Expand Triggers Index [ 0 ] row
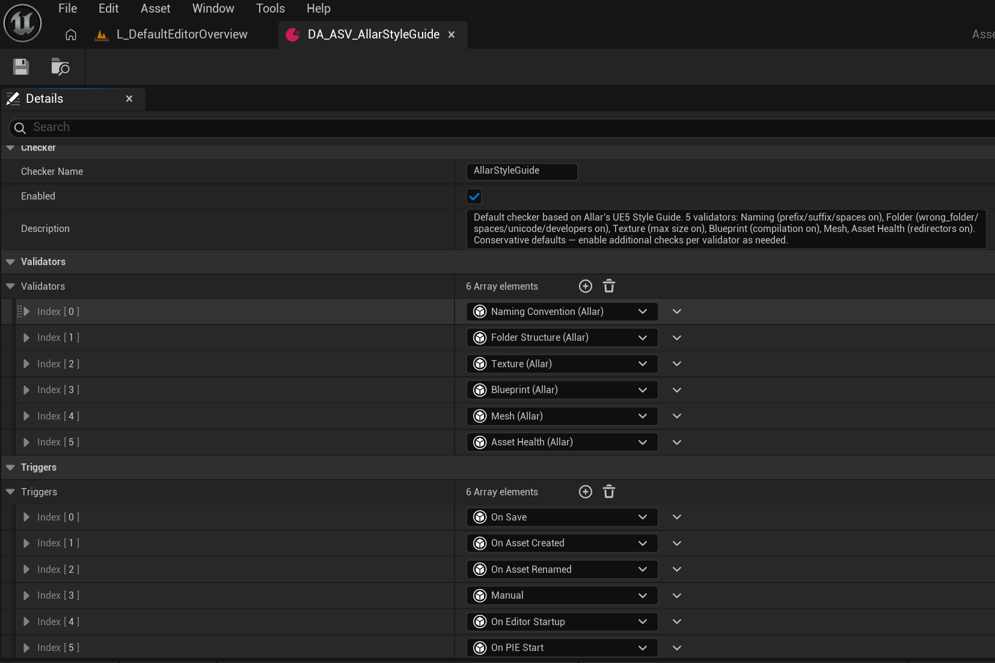Image resolution: width=995 pixels, height=663 pixels. [26, 517]
